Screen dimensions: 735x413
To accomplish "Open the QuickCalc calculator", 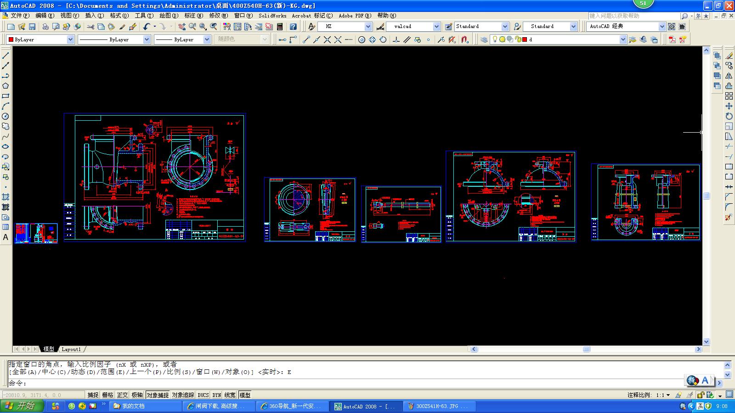I will coord(280,27).
